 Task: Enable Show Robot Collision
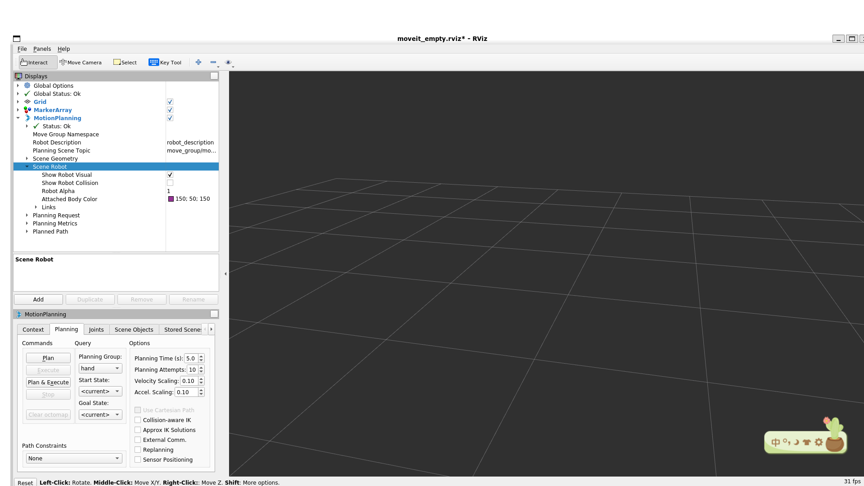click(170, 183)
